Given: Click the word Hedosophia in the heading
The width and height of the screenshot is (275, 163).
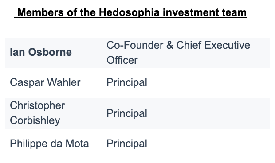Looking at the screenshot, I should pyautogui.click(x=130, y=13).
